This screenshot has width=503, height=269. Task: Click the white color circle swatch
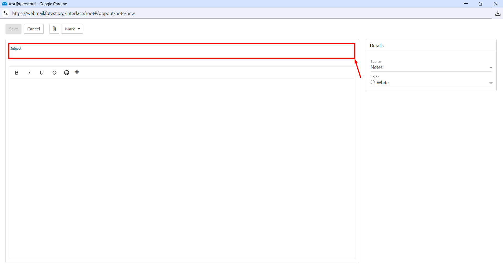pyautogui.click(x=373, y=82)
